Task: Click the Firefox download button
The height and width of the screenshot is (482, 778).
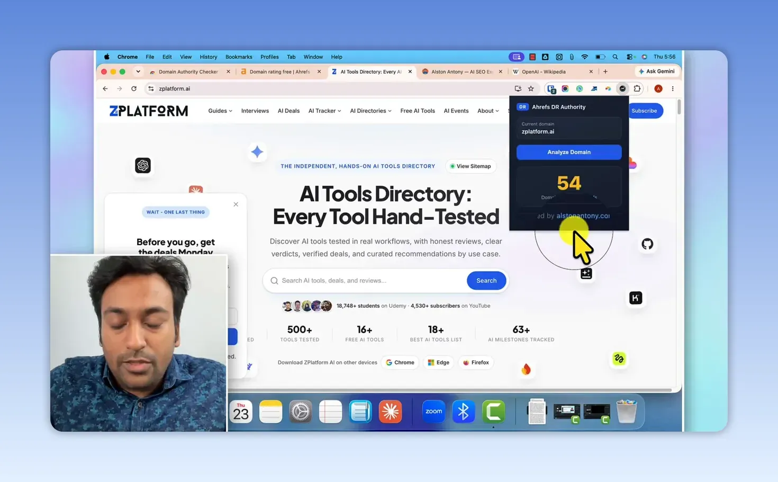Action: tap(476, 363)
